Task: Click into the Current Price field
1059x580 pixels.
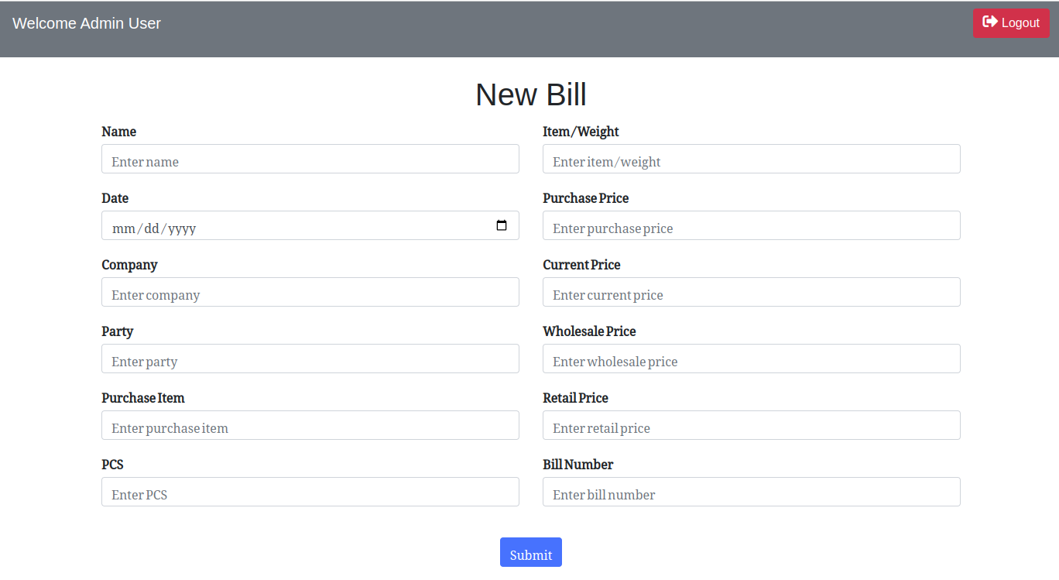Action: [751, 293]
